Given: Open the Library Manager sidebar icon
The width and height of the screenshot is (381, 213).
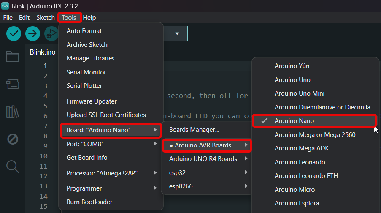Looking at the screenshot, I should tap(13, 112).
